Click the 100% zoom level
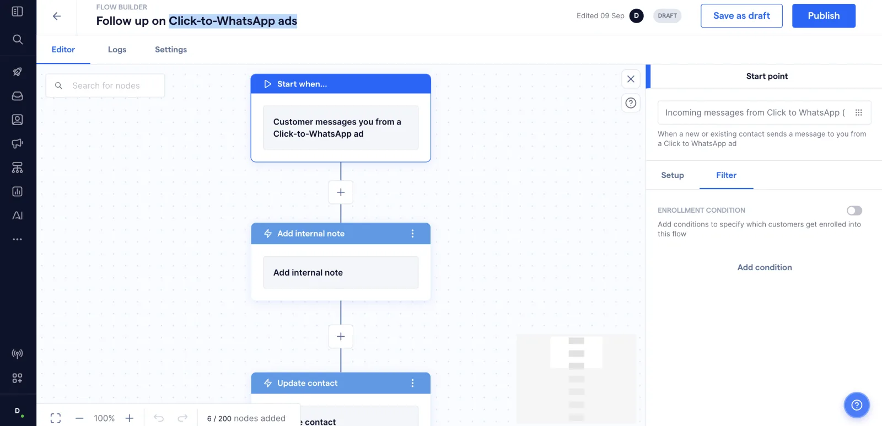Viewport: 882px width, 426px height. click(104, 418)
